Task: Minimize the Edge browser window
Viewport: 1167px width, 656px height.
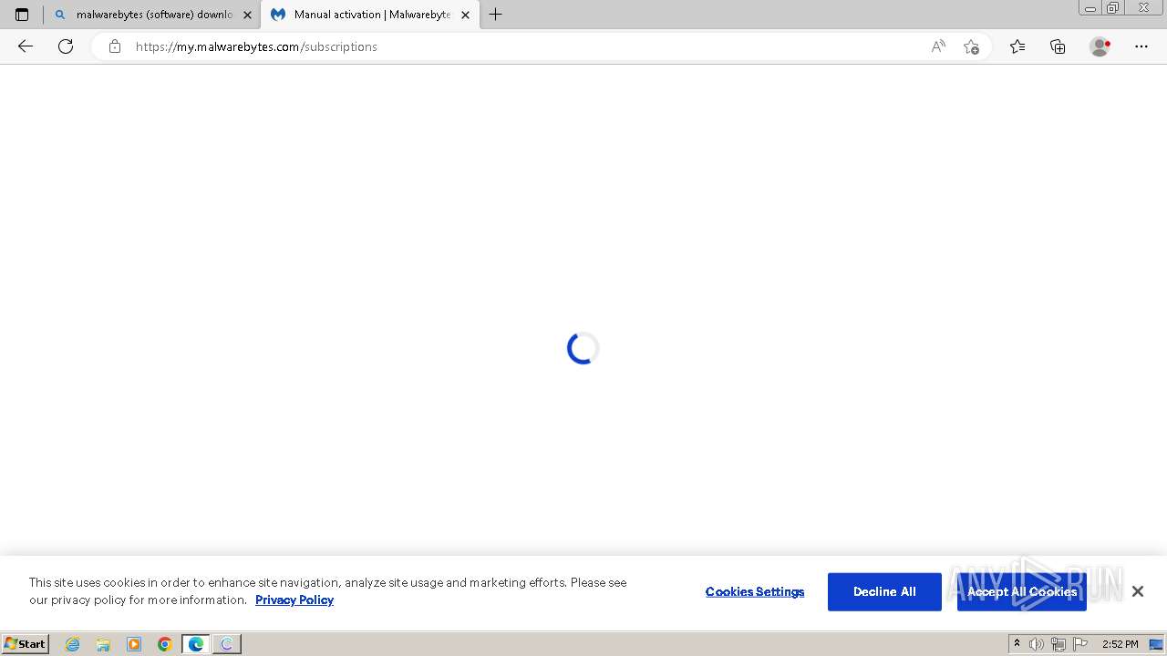Action: click(x=1090, y=8)
